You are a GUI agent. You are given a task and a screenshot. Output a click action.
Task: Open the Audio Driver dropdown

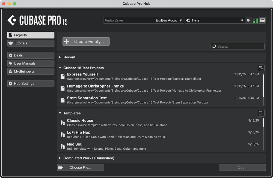point(143,20)
